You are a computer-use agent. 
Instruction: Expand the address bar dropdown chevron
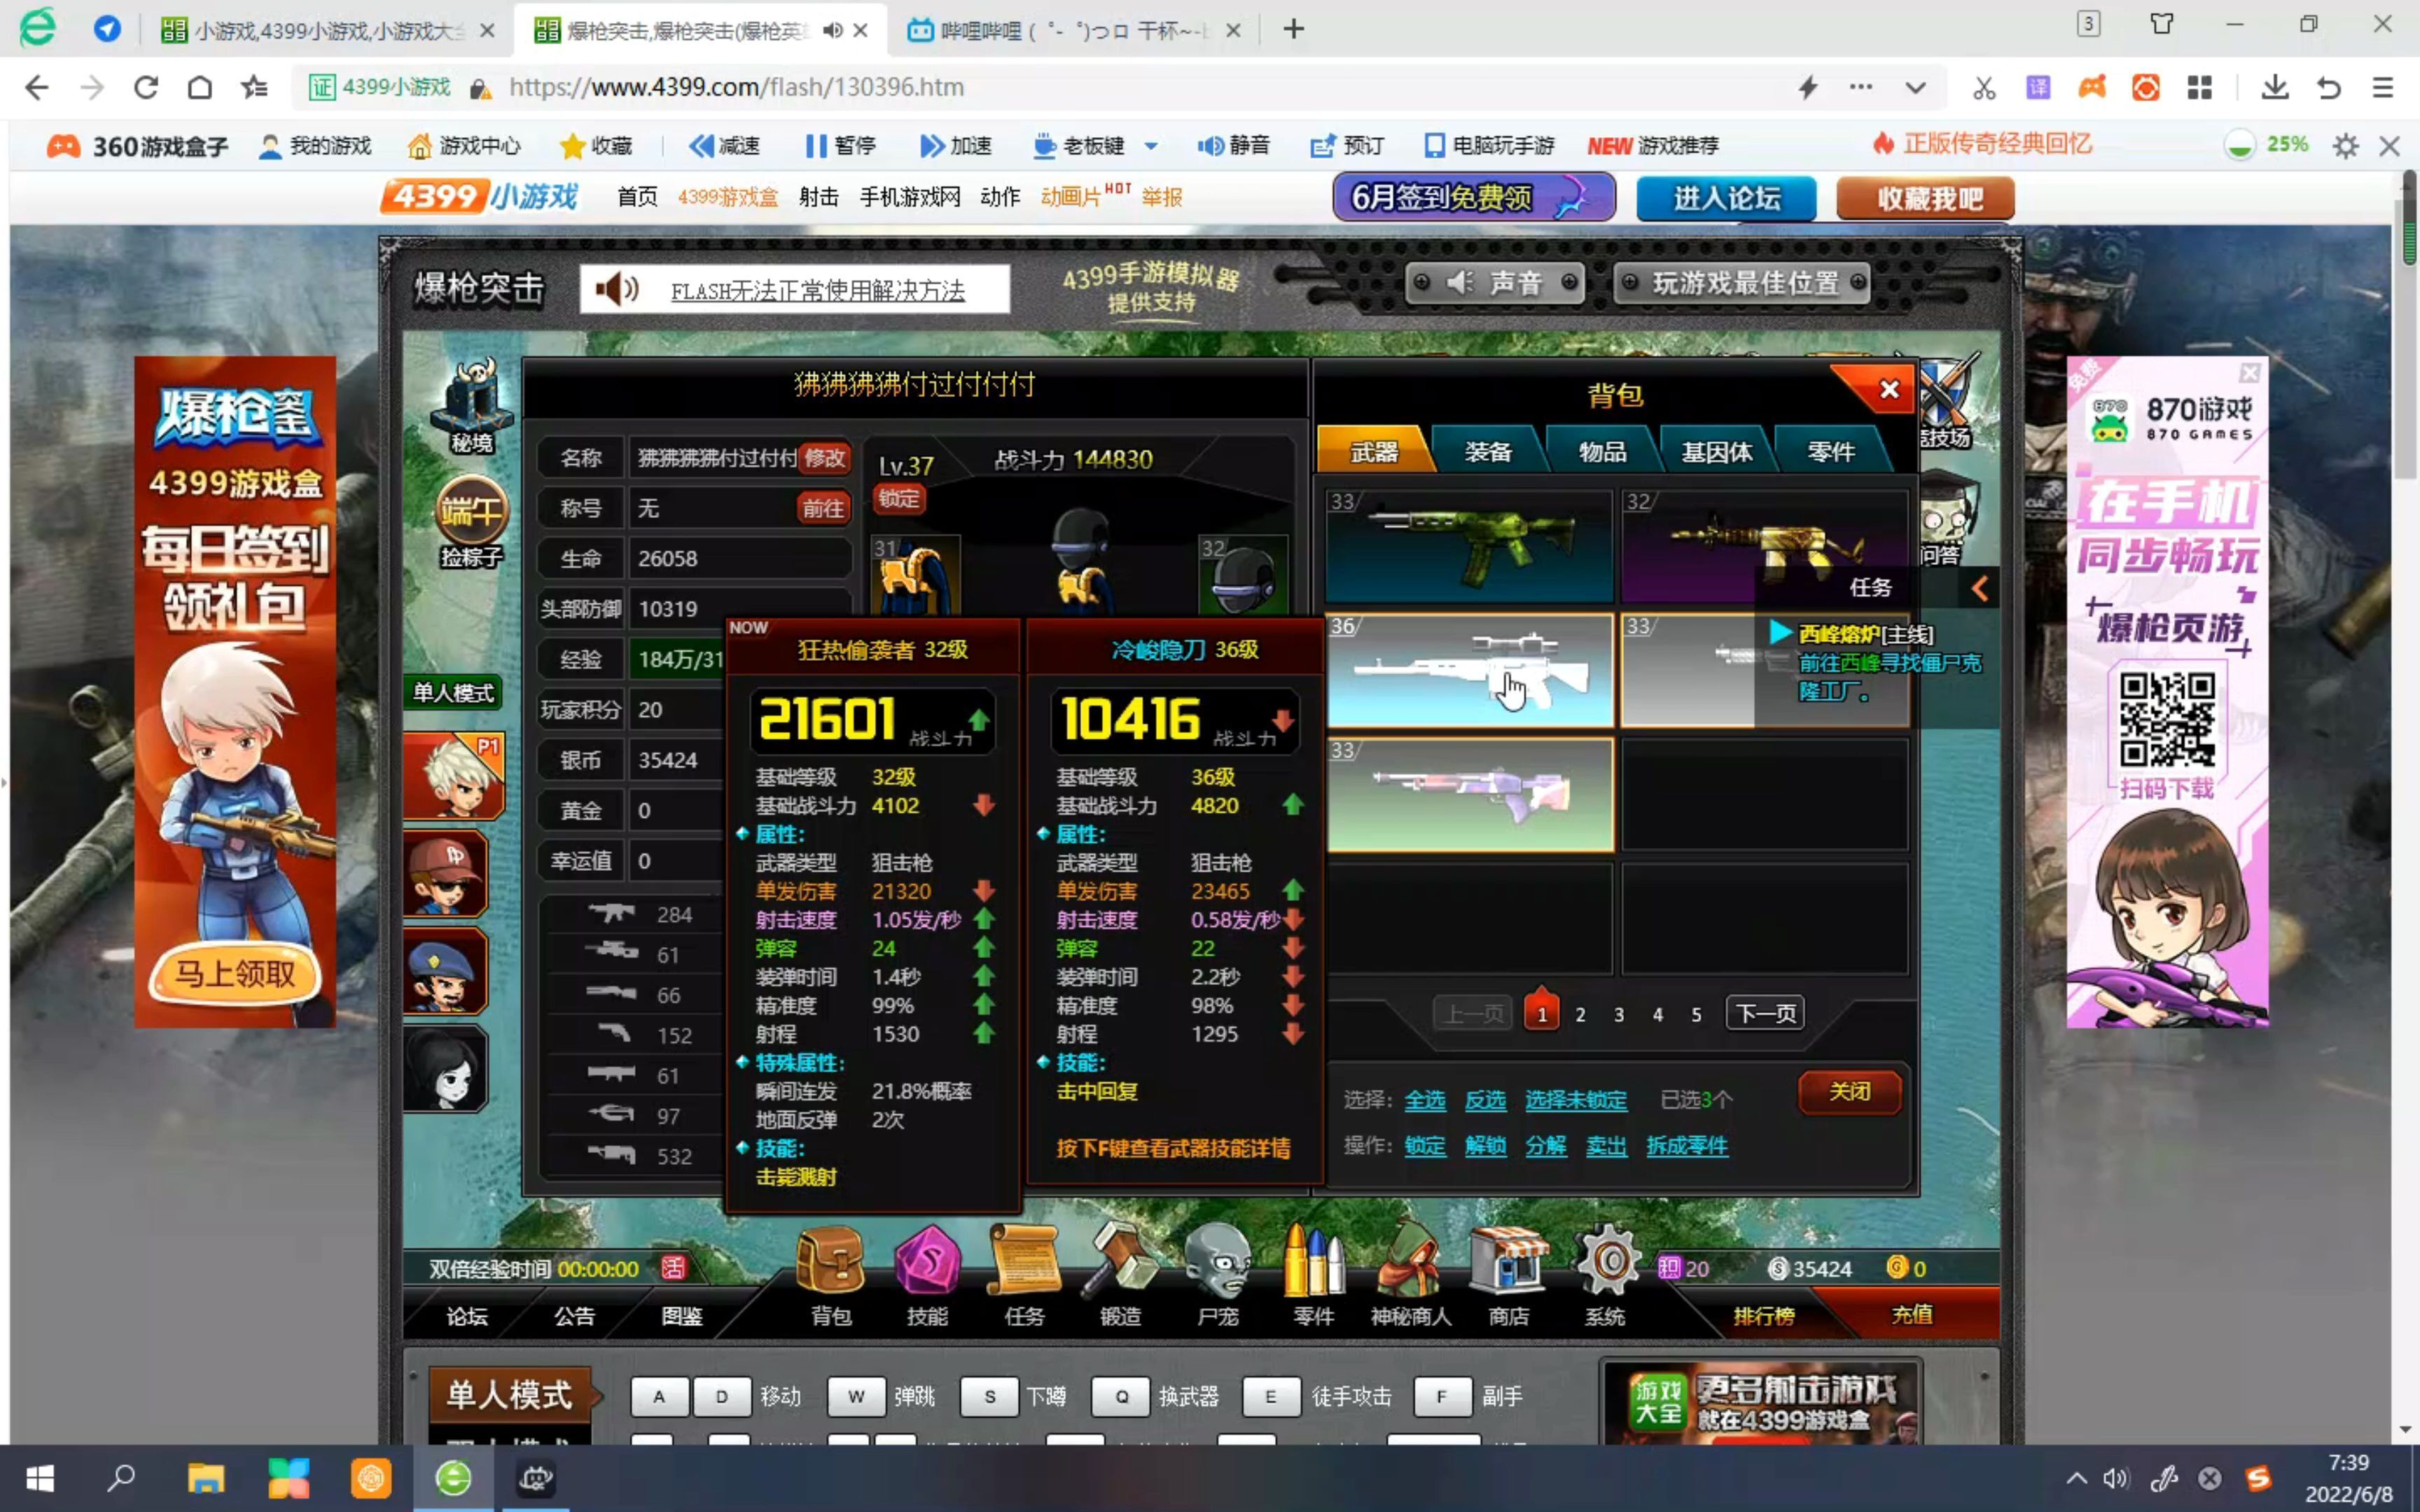tap(1915, 88)
